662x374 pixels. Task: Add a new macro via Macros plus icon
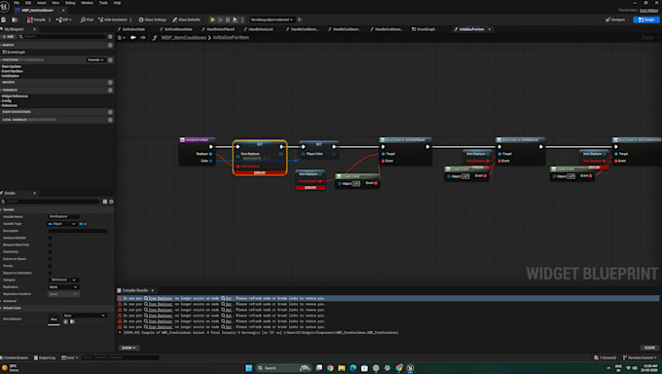point(110,83)
